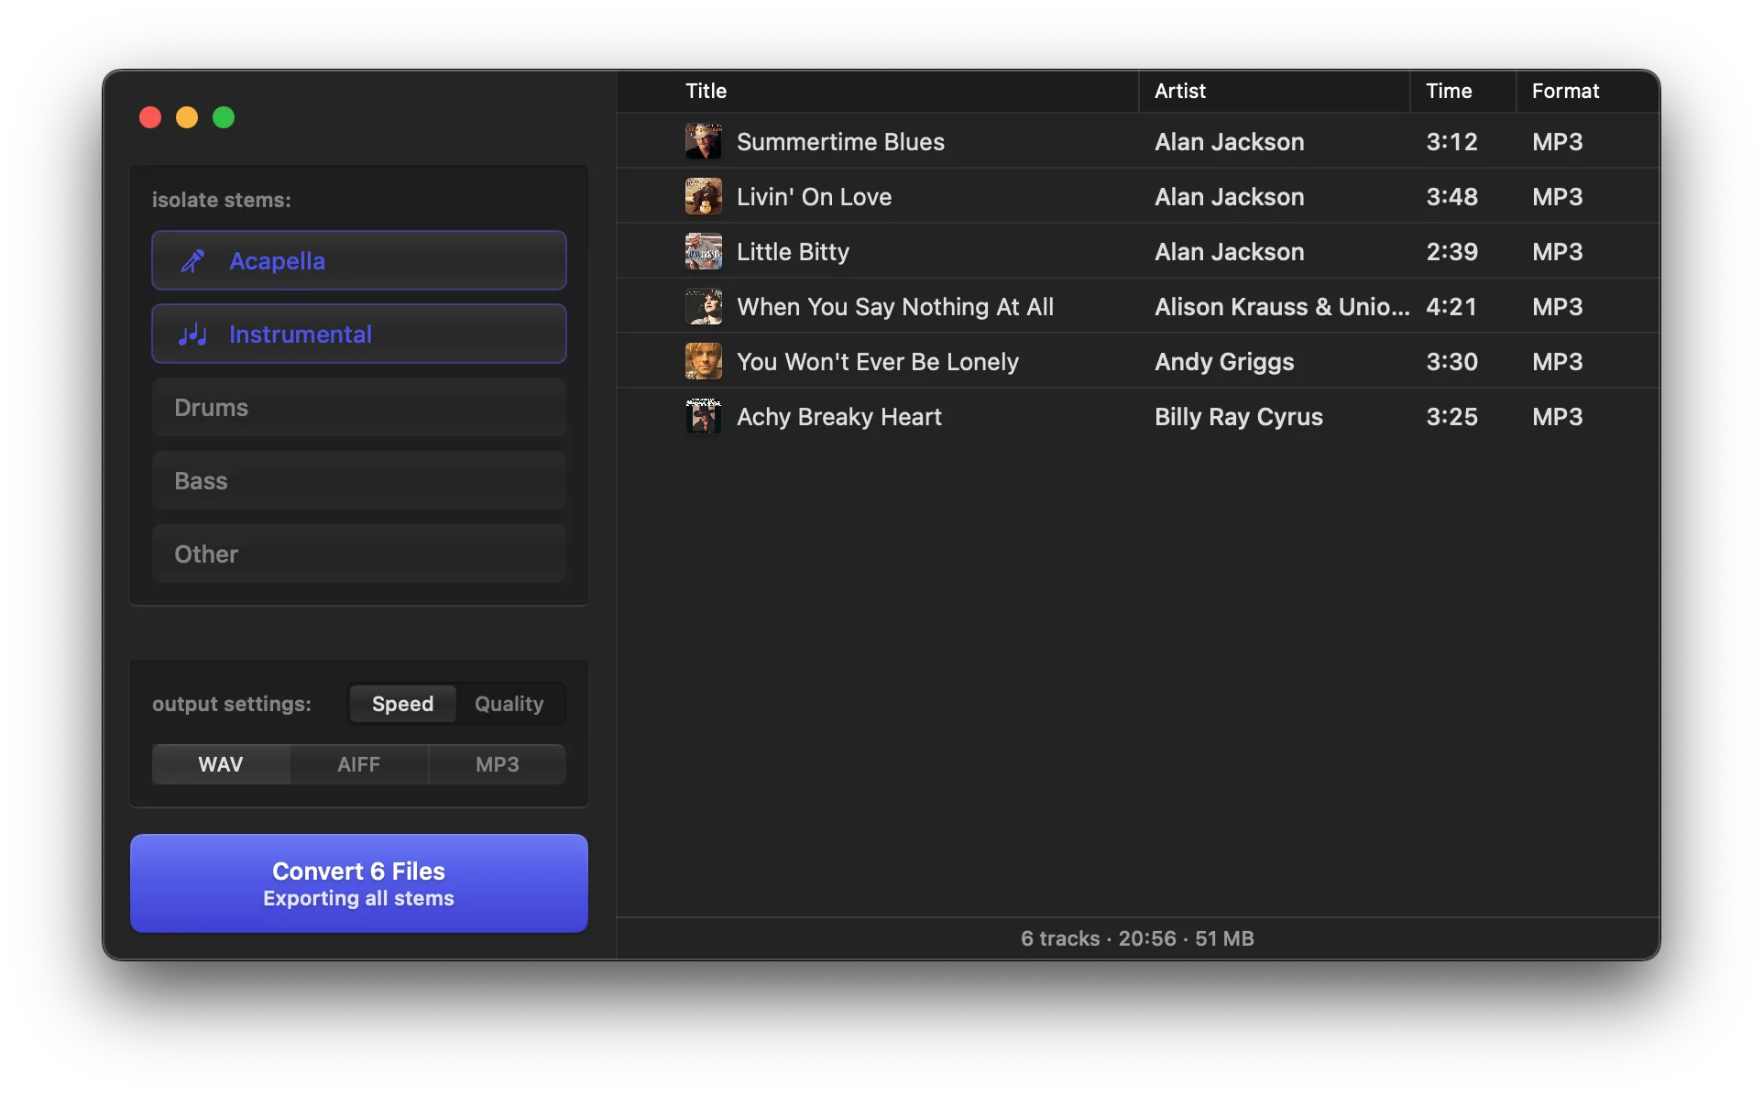Minimize window with yellow button
1763x1096 pixels.
[x=187, y=117]
